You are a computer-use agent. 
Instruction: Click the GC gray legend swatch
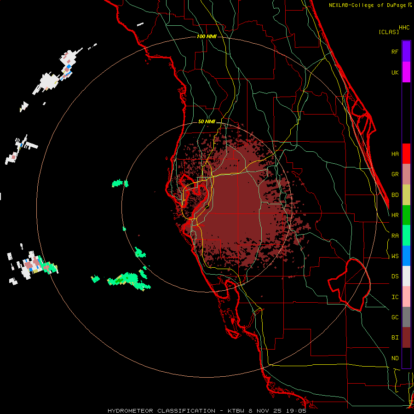pyautogui.click(x=406, y=317)
